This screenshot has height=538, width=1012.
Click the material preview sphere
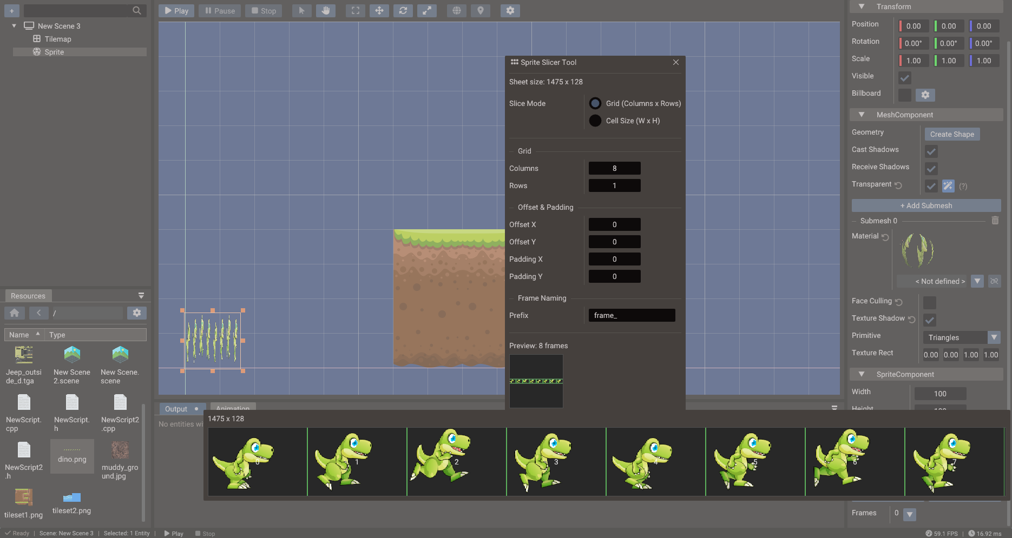click(917, 250)
